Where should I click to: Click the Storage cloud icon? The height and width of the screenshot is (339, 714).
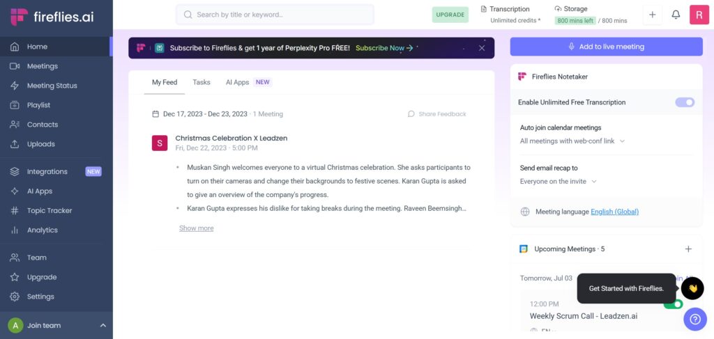(x=558, y=8)
